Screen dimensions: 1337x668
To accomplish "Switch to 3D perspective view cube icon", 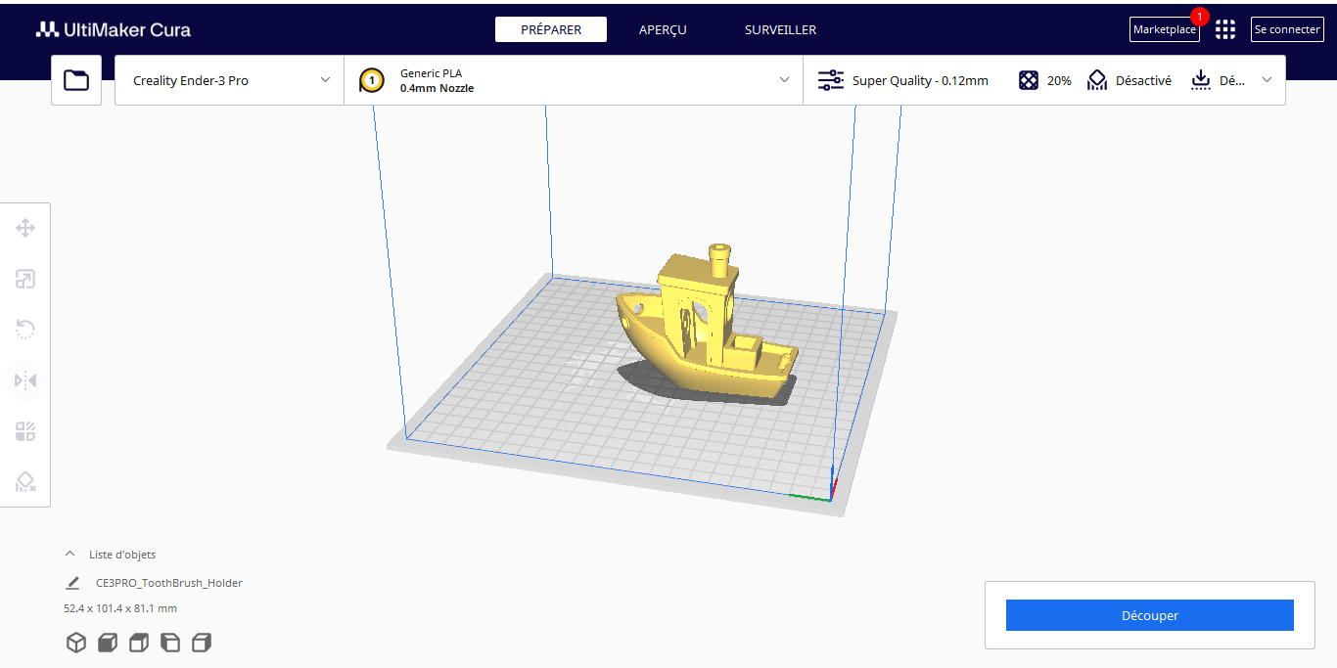I will 76,643.
